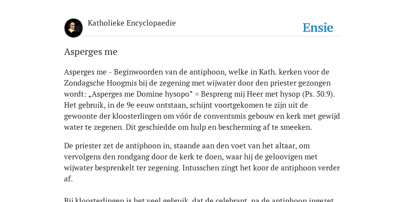The image size is (405, 202).
Task: Click the last word 'af.' of second paragraph
Action: pos(68,179)
